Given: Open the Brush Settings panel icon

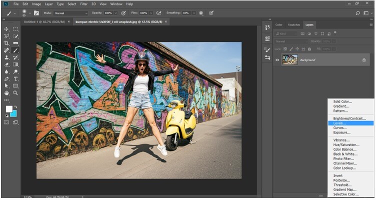Looking at the screenshot, I should [x=267, y=50].
